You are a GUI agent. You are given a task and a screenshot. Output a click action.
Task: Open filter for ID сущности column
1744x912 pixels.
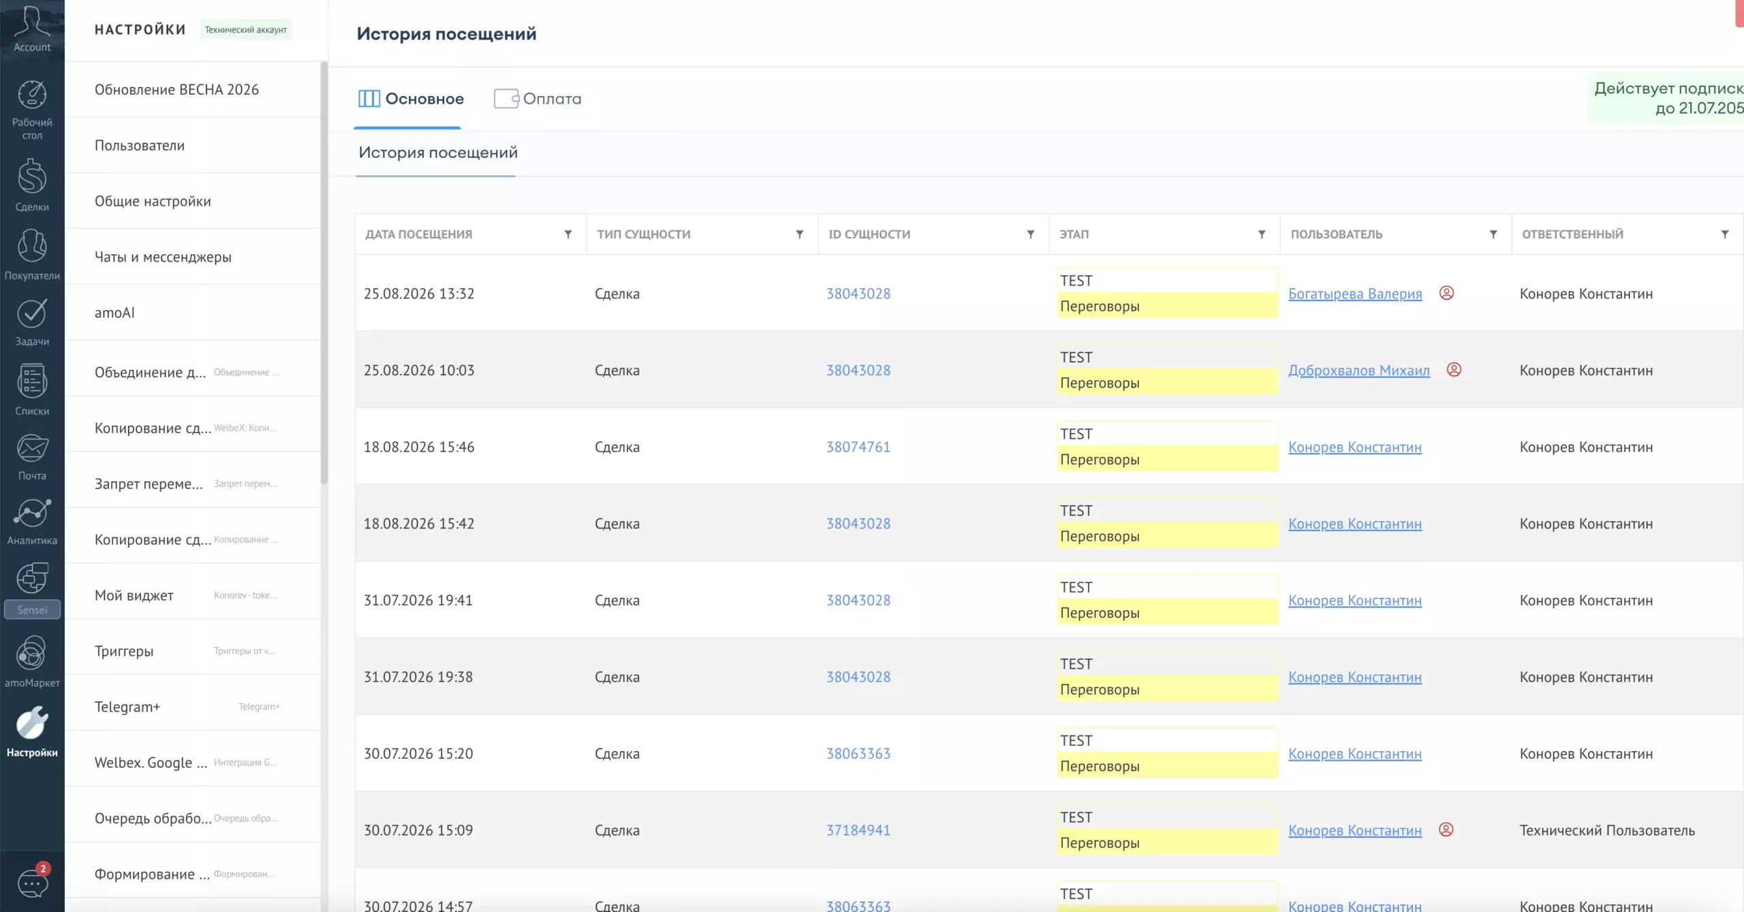point(1031,234)
